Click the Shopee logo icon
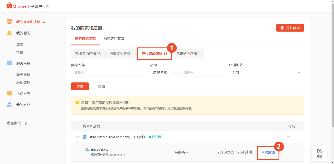Image resolution: width=334 pixels, height=164 pixels. (9, 6)
